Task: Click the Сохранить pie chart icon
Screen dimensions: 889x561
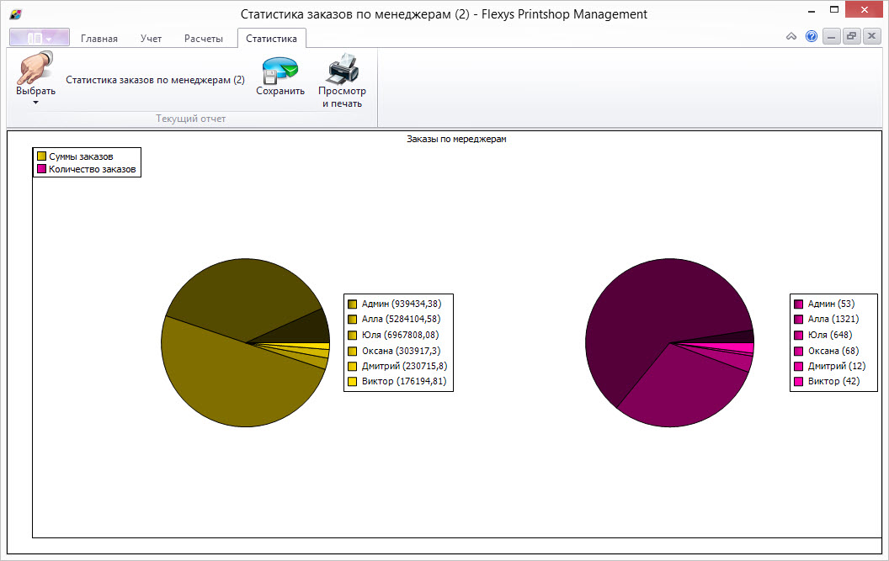Action: pyautogui.click(x=279, y=69)
